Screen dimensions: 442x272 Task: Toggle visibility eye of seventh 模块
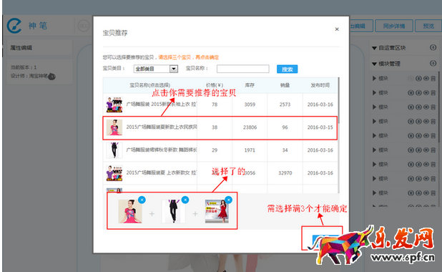click(426, 164)
